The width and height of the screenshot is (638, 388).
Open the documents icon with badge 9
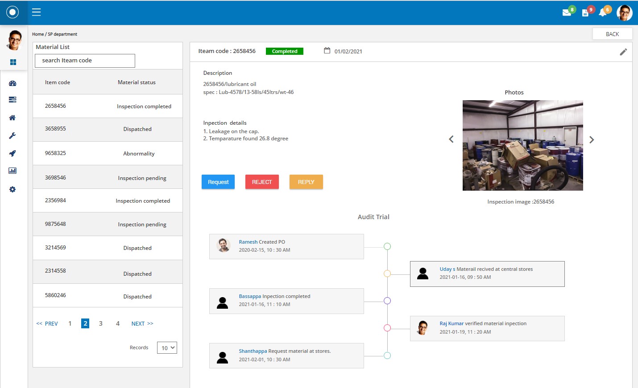pyautogui.click(x=585, y=13)
